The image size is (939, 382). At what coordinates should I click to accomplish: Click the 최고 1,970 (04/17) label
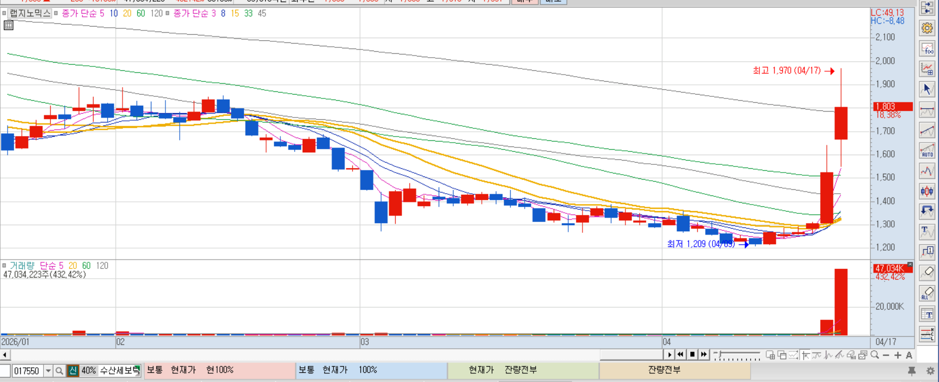(787, 71)
